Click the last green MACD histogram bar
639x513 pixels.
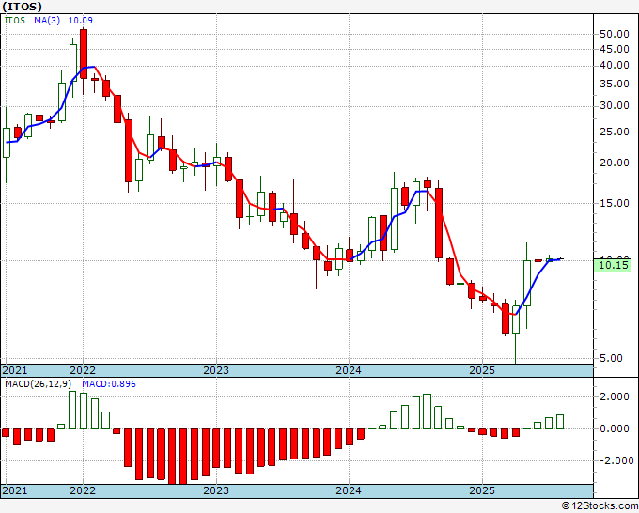coord(560,422)
